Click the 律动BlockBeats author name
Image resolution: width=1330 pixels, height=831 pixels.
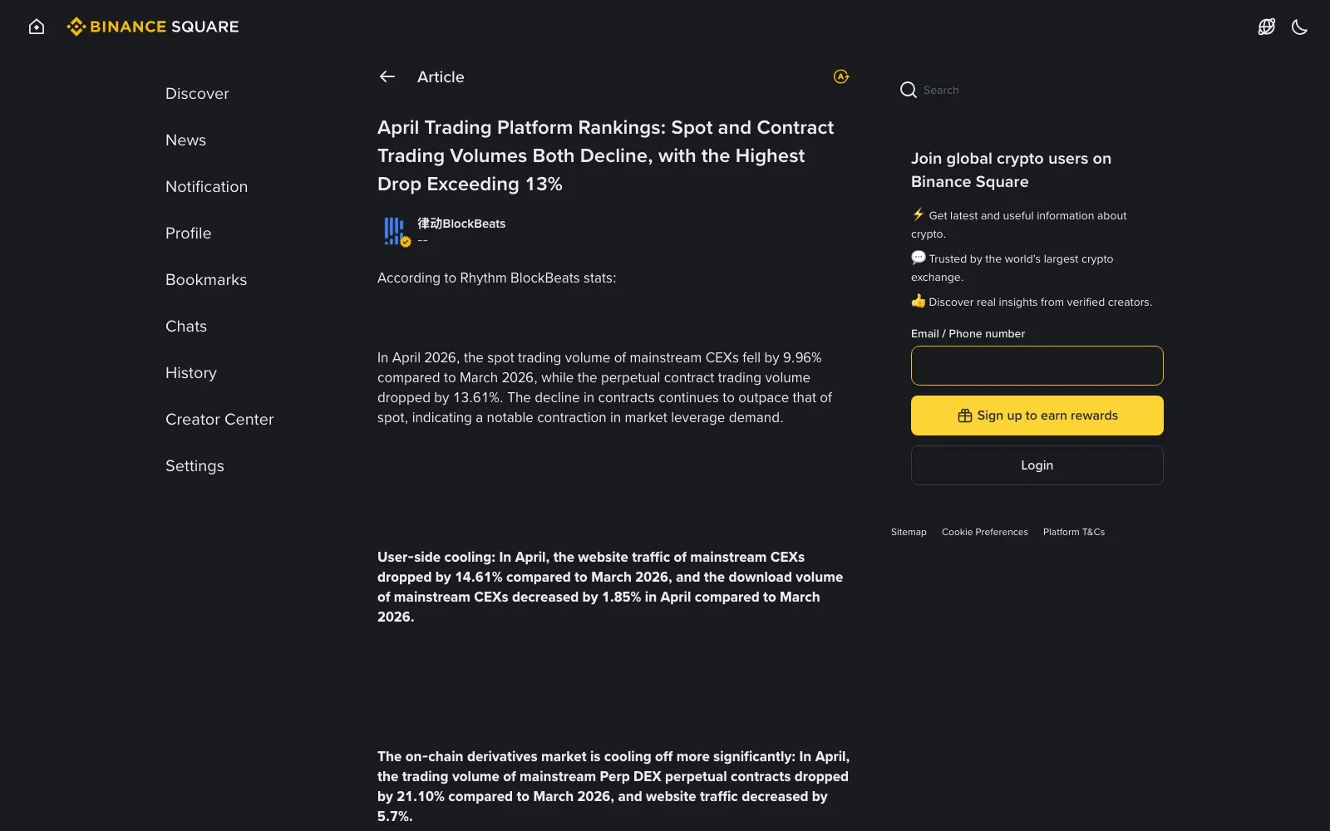tap(461, 224)
